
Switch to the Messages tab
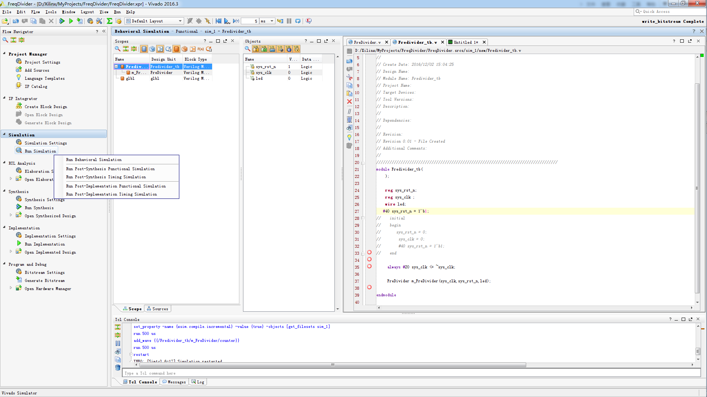click(x=175, y=382)
